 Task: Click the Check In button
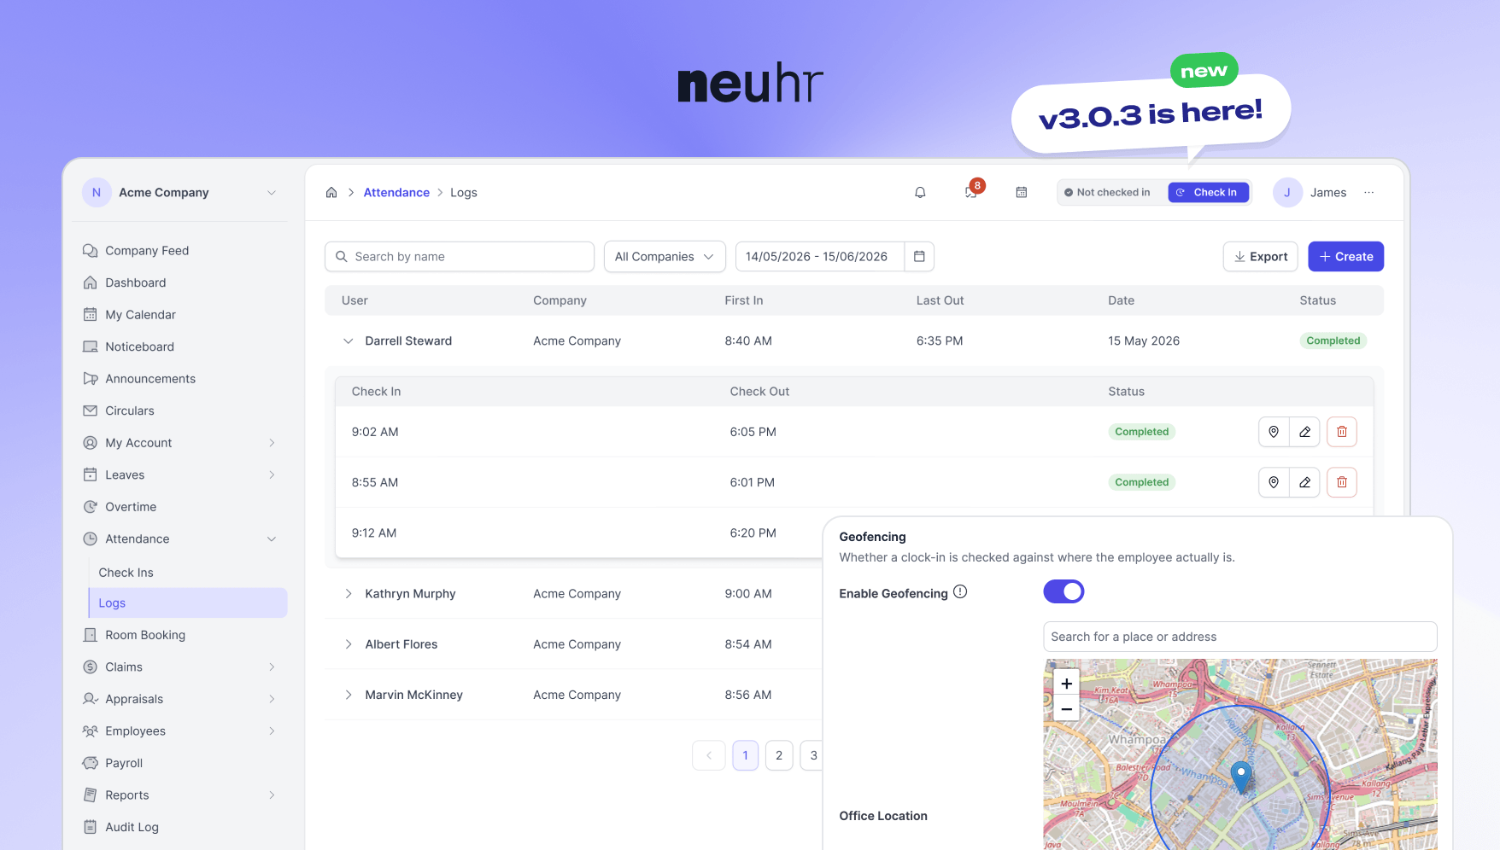[x=1208, y=193]
